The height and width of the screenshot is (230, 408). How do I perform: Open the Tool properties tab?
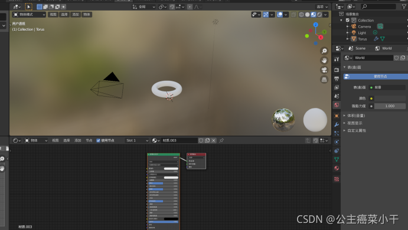(x=337, y=59)
